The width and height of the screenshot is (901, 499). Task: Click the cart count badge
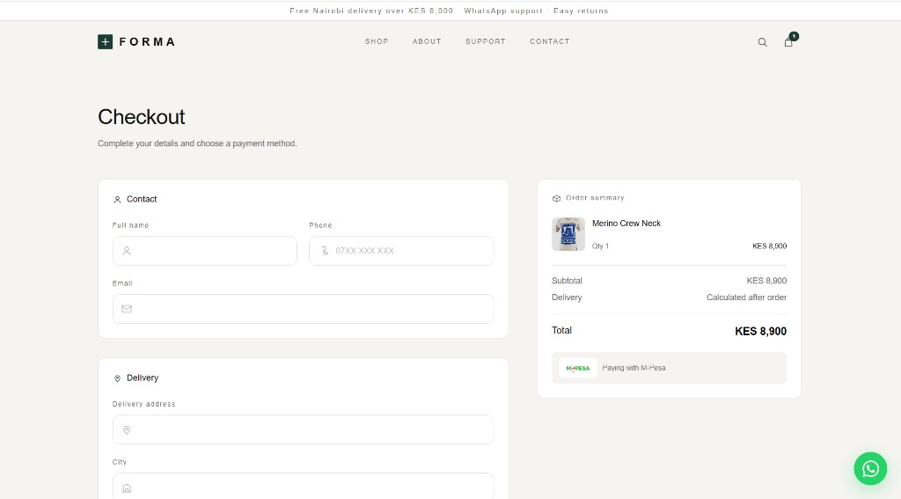coord(794,36)
